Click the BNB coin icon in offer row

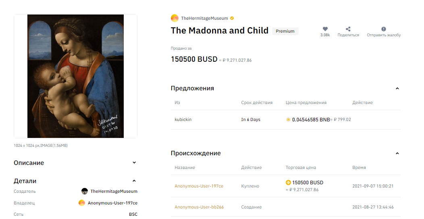pyautogui.click(x=288, y=119)
